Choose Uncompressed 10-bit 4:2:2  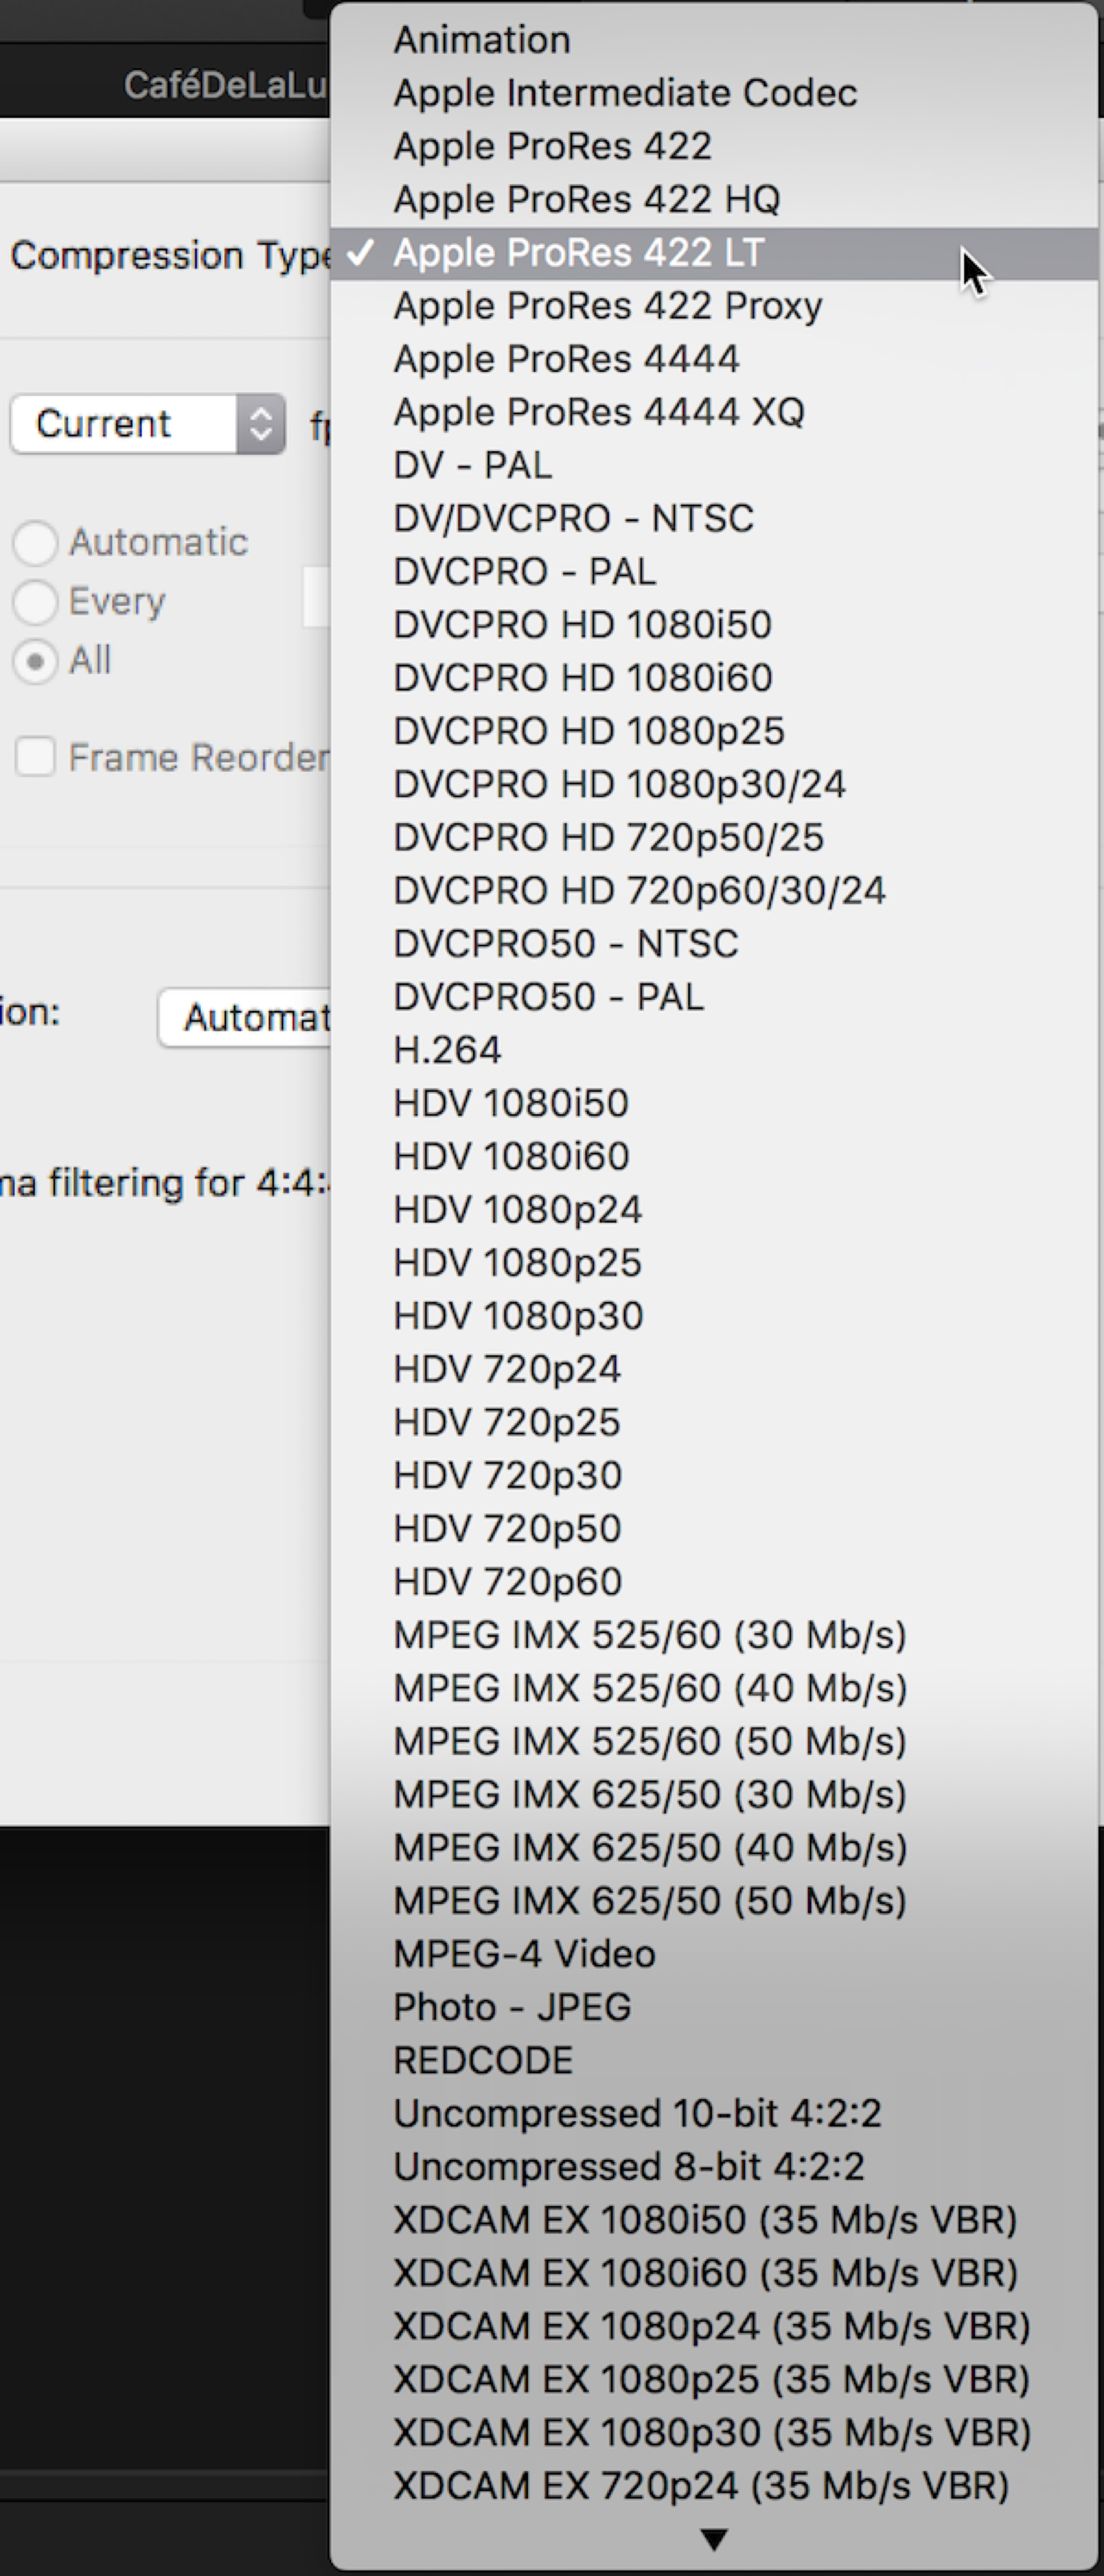point(637,2113)
